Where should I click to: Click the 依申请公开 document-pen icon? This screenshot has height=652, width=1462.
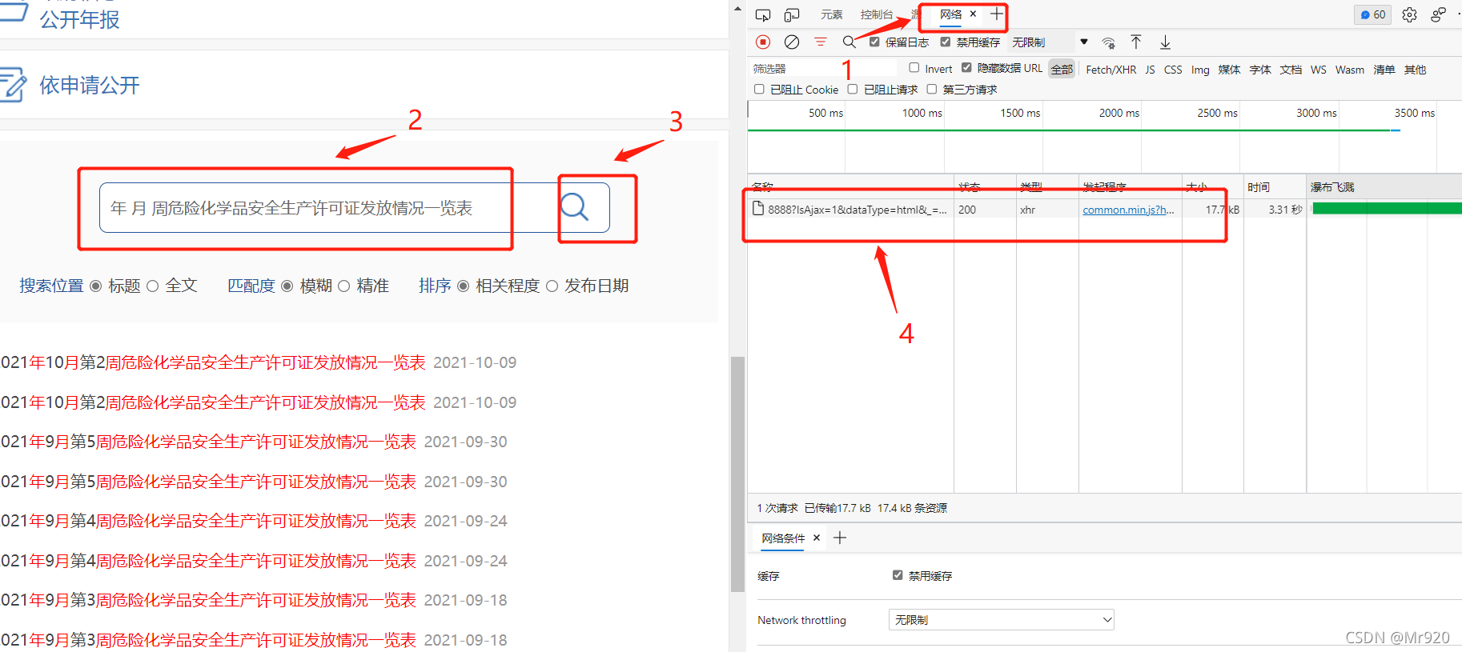pyautogui.click(x=13, y=85)
